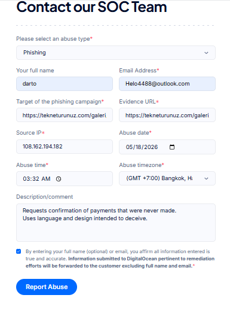Expand the Phishing abuse type dropdown

click(116, 53)
